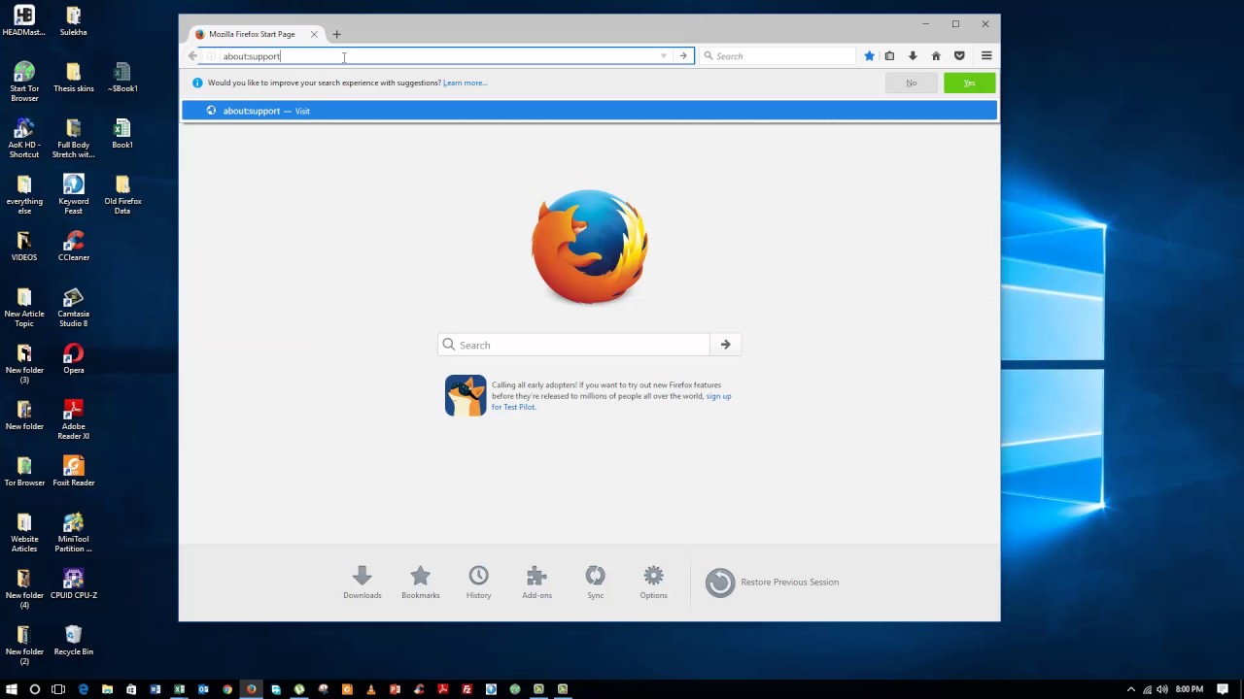Show your bookmarks clipboard icon

pos(889,56)
